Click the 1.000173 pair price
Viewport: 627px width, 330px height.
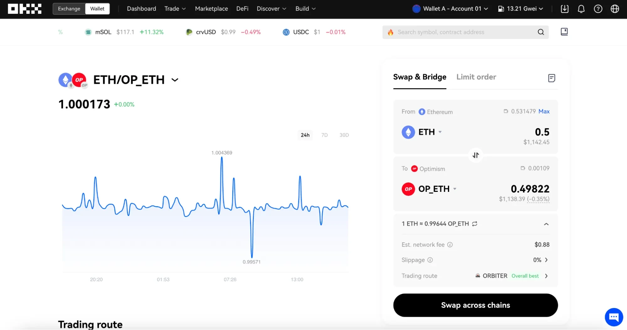84,104
